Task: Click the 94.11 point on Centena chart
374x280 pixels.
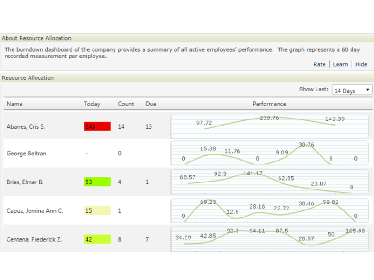Action: point(257,231)
